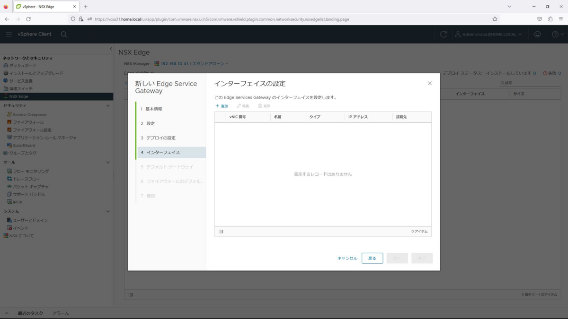568x319 pixels.
Task: Go to wizard step 3 デプロイの設定
Action: 171,138
